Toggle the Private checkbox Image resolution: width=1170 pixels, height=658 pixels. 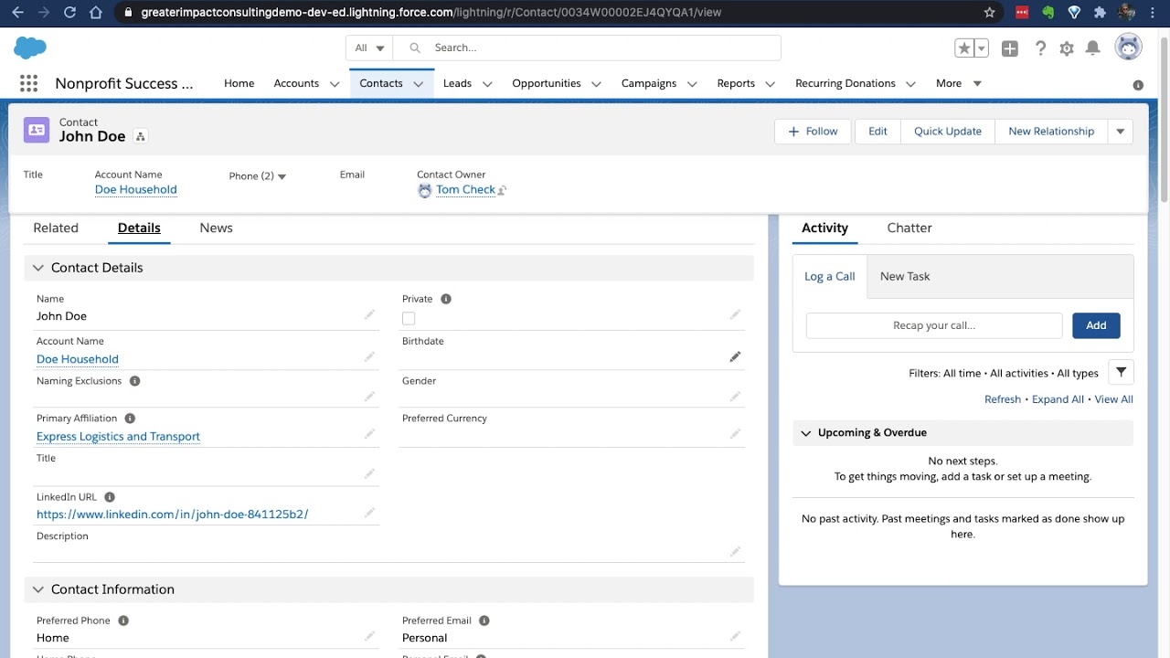[409, 318]
